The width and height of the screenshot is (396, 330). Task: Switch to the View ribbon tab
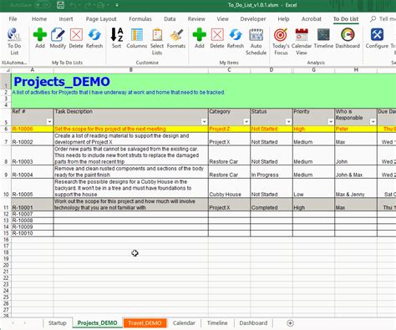pyautogui.click(x=222, y=19)
